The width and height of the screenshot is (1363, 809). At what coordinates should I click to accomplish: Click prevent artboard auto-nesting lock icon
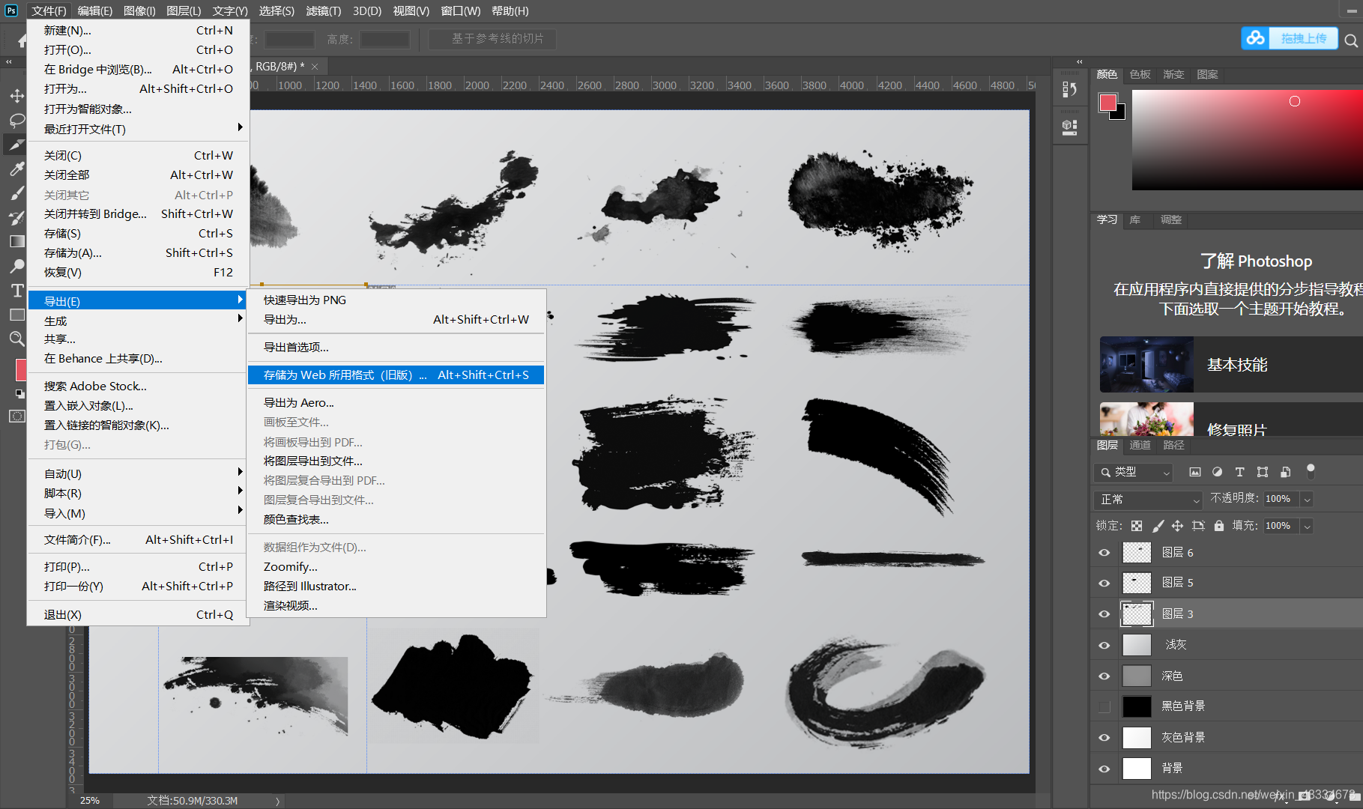click(x=1198, y=526)
